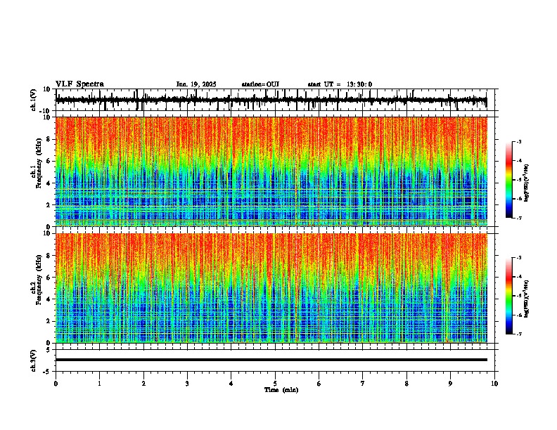The width and height of the screenshot is (557, 430).
Task: Click the "Time (min)" x-axis label
Action: [x=281, y=390]
